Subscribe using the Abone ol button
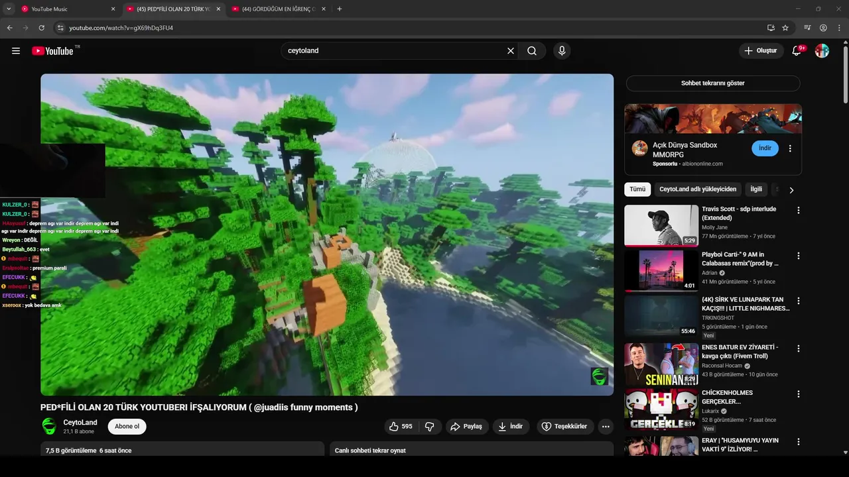849x477 pixels. pyautogui.click(x=127, y=427)
